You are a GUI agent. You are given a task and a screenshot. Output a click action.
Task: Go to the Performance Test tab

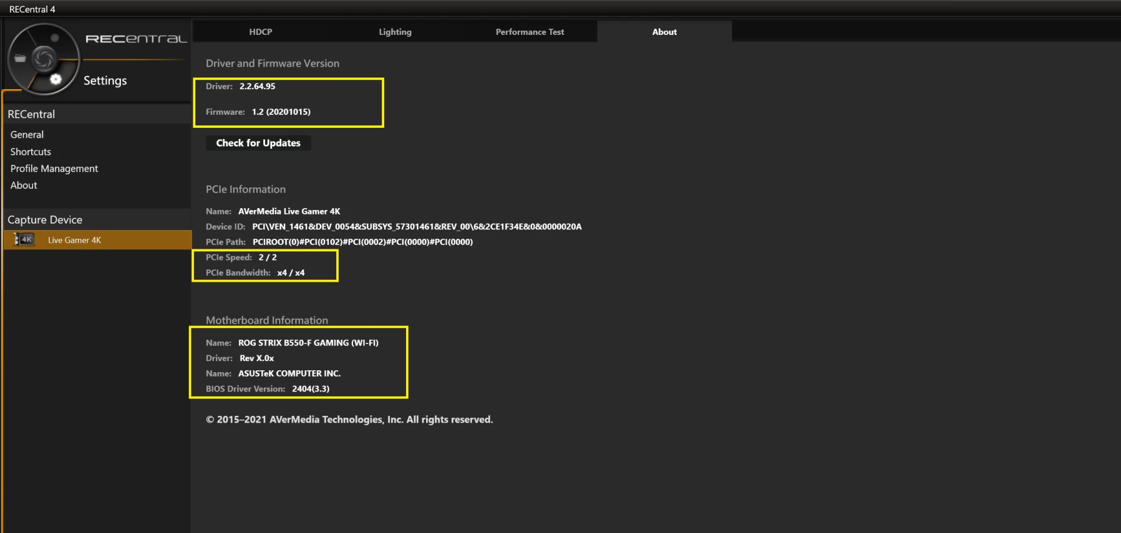click(x=530, y=32)
